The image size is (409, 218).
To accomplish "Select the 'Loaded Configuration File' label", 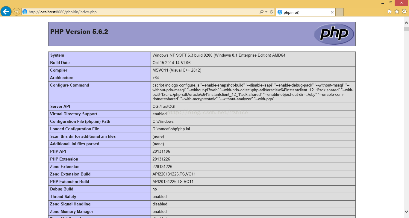I will pyautogui.click(x=75, y=129).
